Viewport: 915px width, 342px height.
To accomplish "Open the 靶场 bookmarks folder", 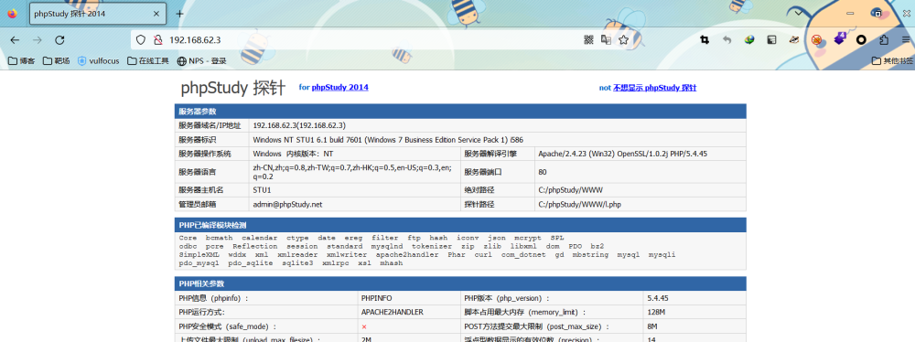I will pos(56,60).
